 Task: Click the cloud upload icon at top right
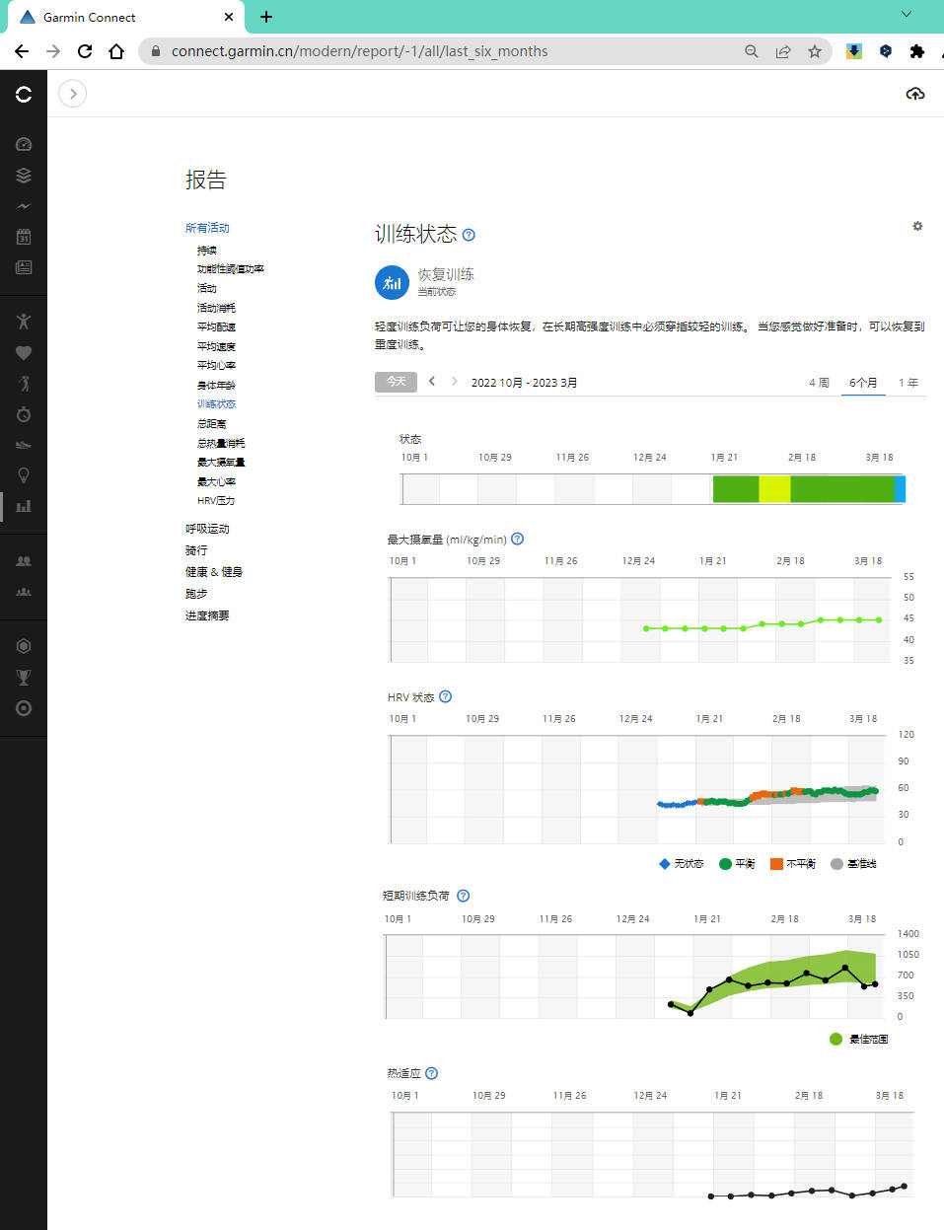[914, 94]
